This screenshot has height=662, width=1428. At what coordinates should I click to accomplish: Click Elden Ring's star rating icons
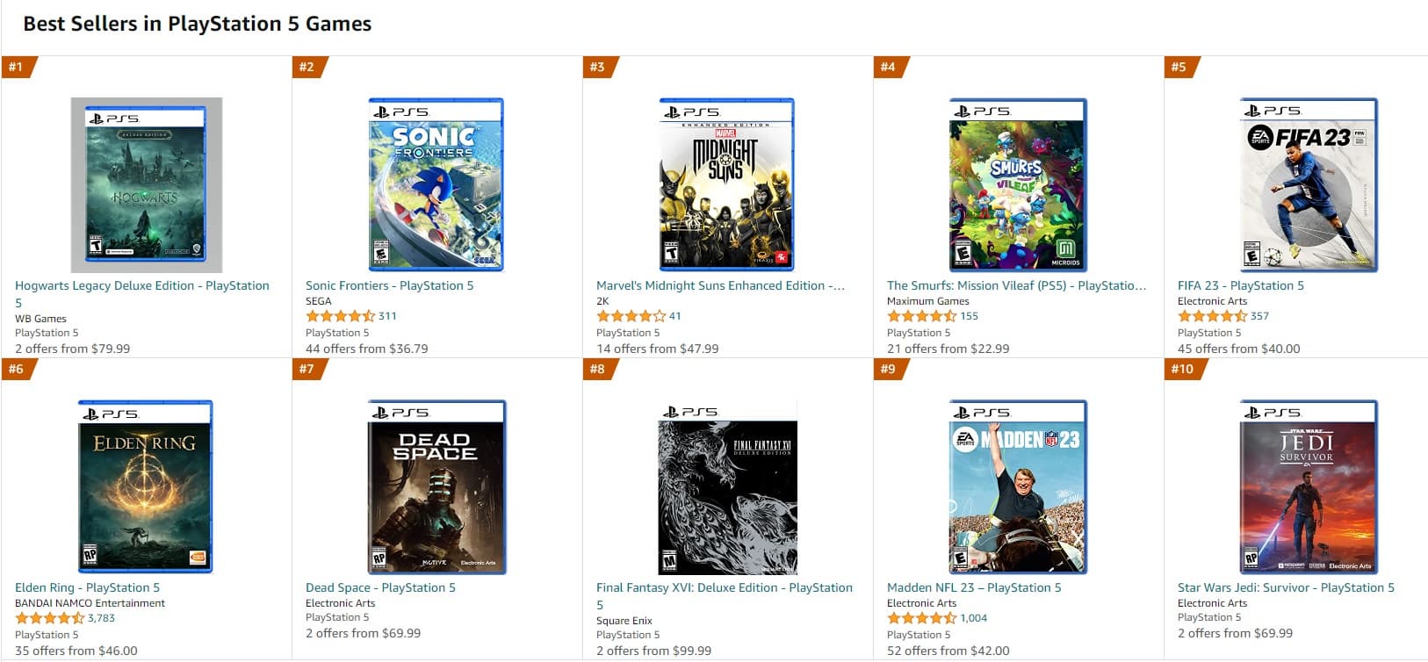[x=49, y=618]
